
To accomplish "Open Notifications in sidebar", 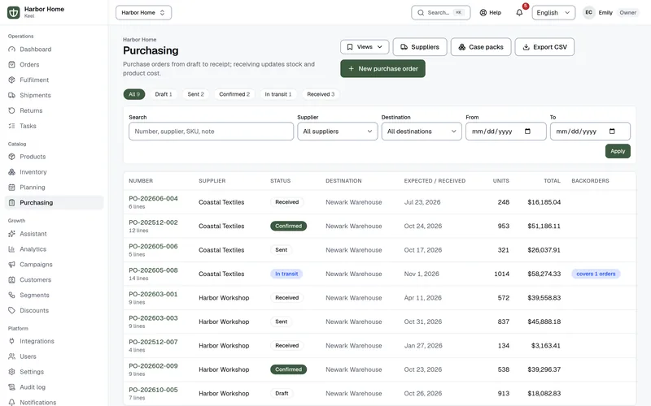I will click(37, 402).
